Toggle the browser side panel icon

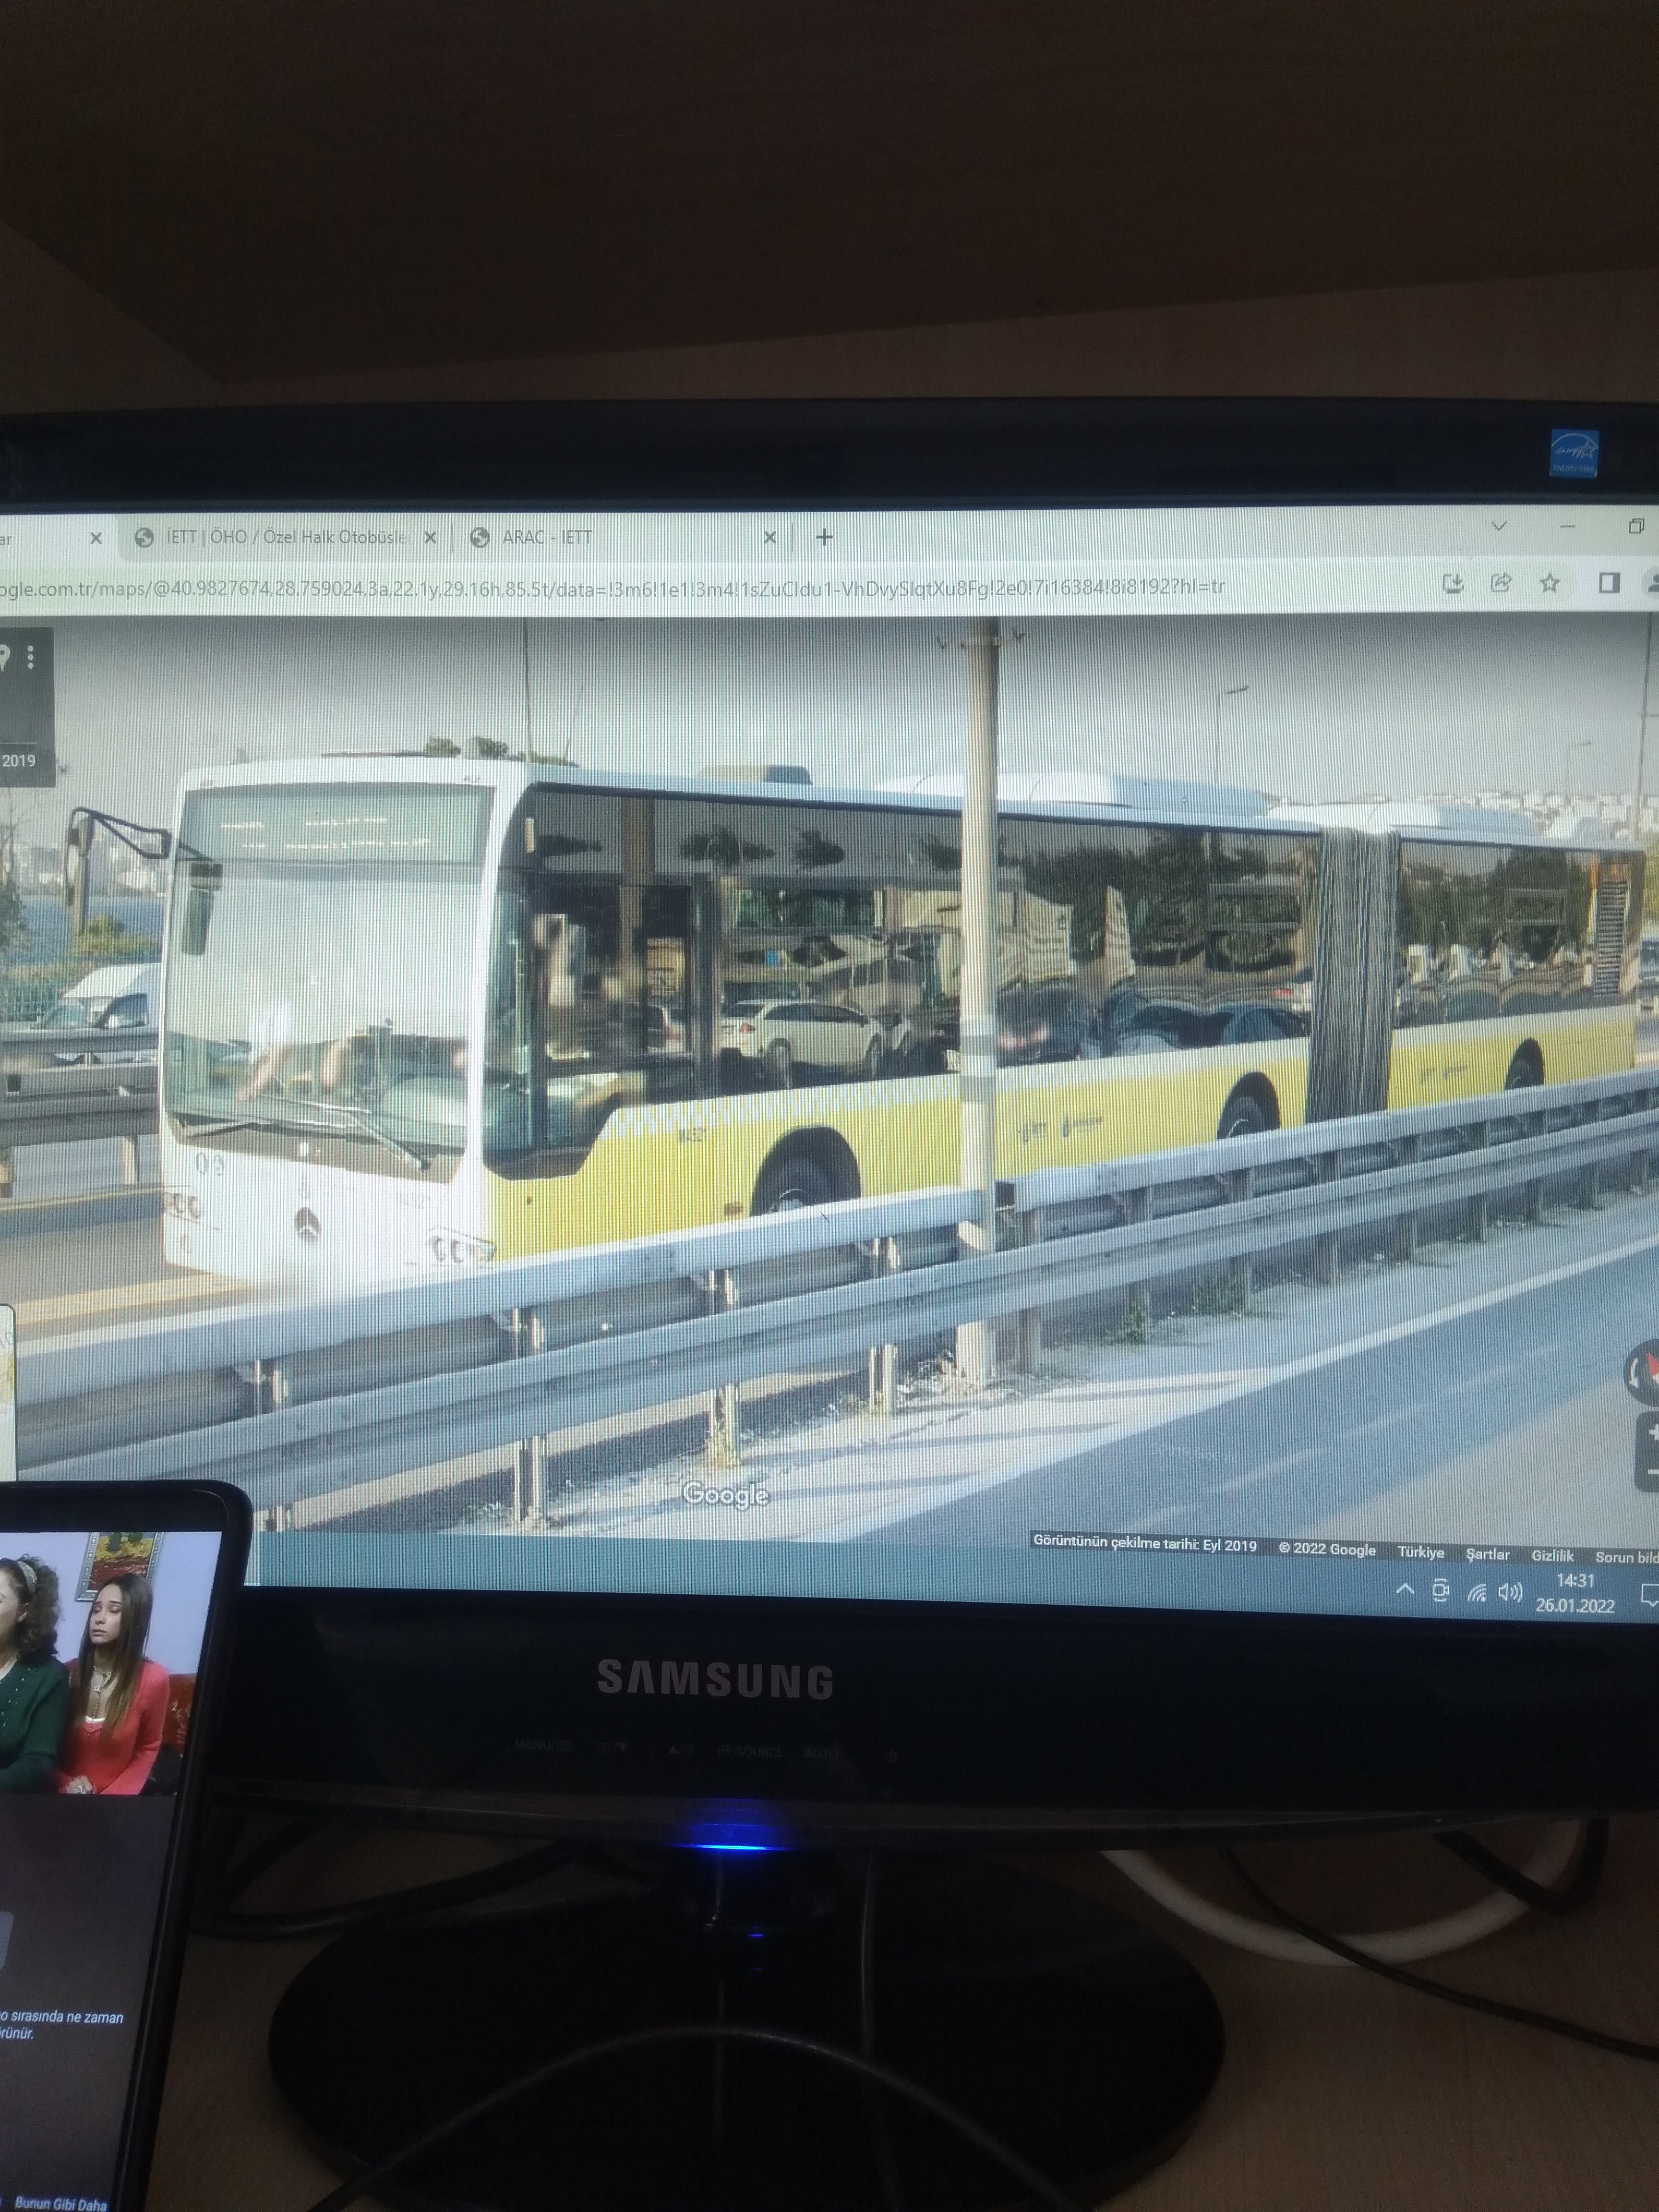pyautogui.click(x=1608, y=583)
